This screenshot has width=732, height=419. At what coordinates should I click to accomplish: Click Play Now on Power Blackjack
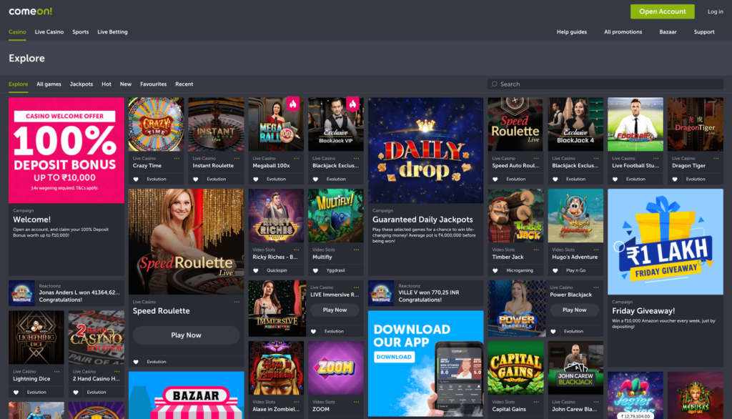click(574, 310)
